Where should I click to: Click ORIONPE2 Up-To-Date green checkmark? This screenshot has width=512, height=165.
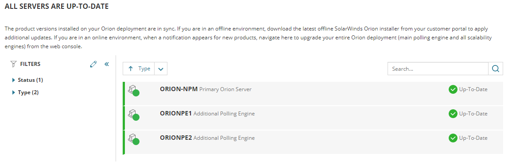click(453, 138)
